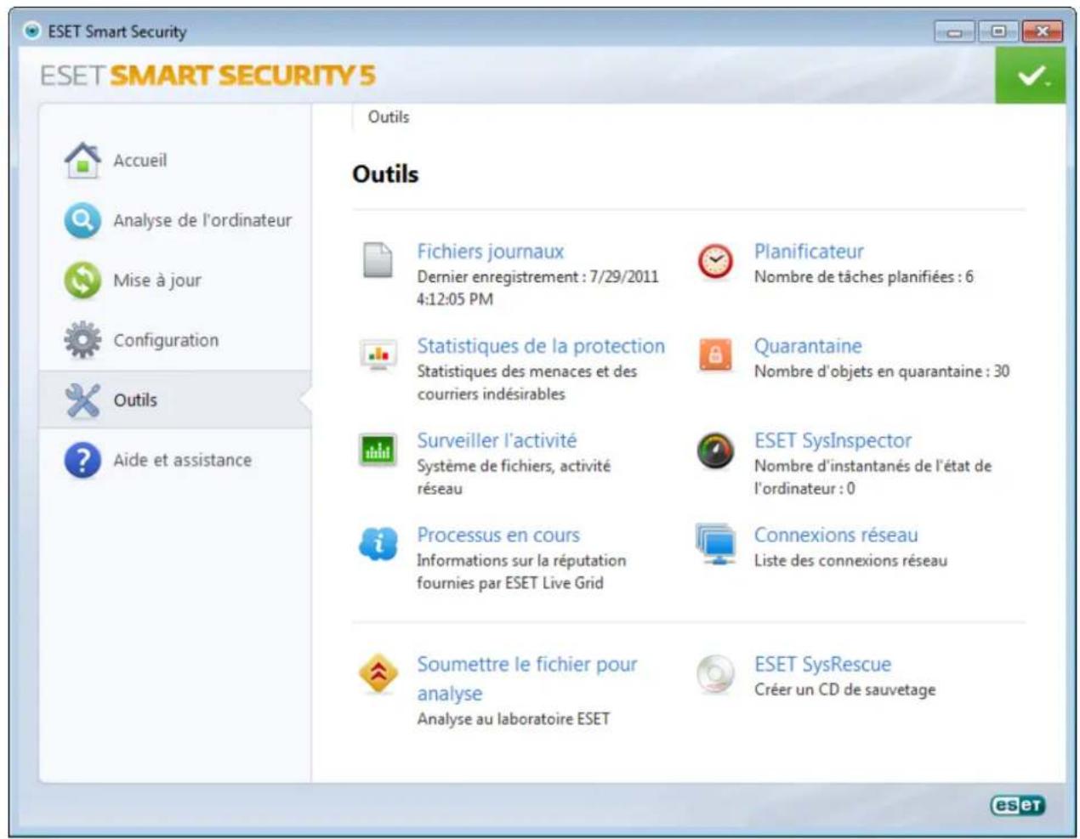Open the Fichiers journaux link
Viewport: 1080px width, 839px height.
490,252
